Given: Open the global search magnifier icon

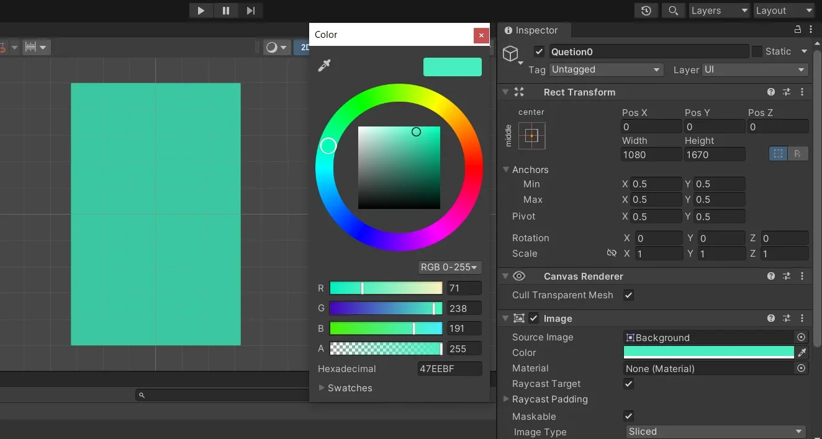Looking at the screenshot, I should pyautogui.click(x=672, y=11).
